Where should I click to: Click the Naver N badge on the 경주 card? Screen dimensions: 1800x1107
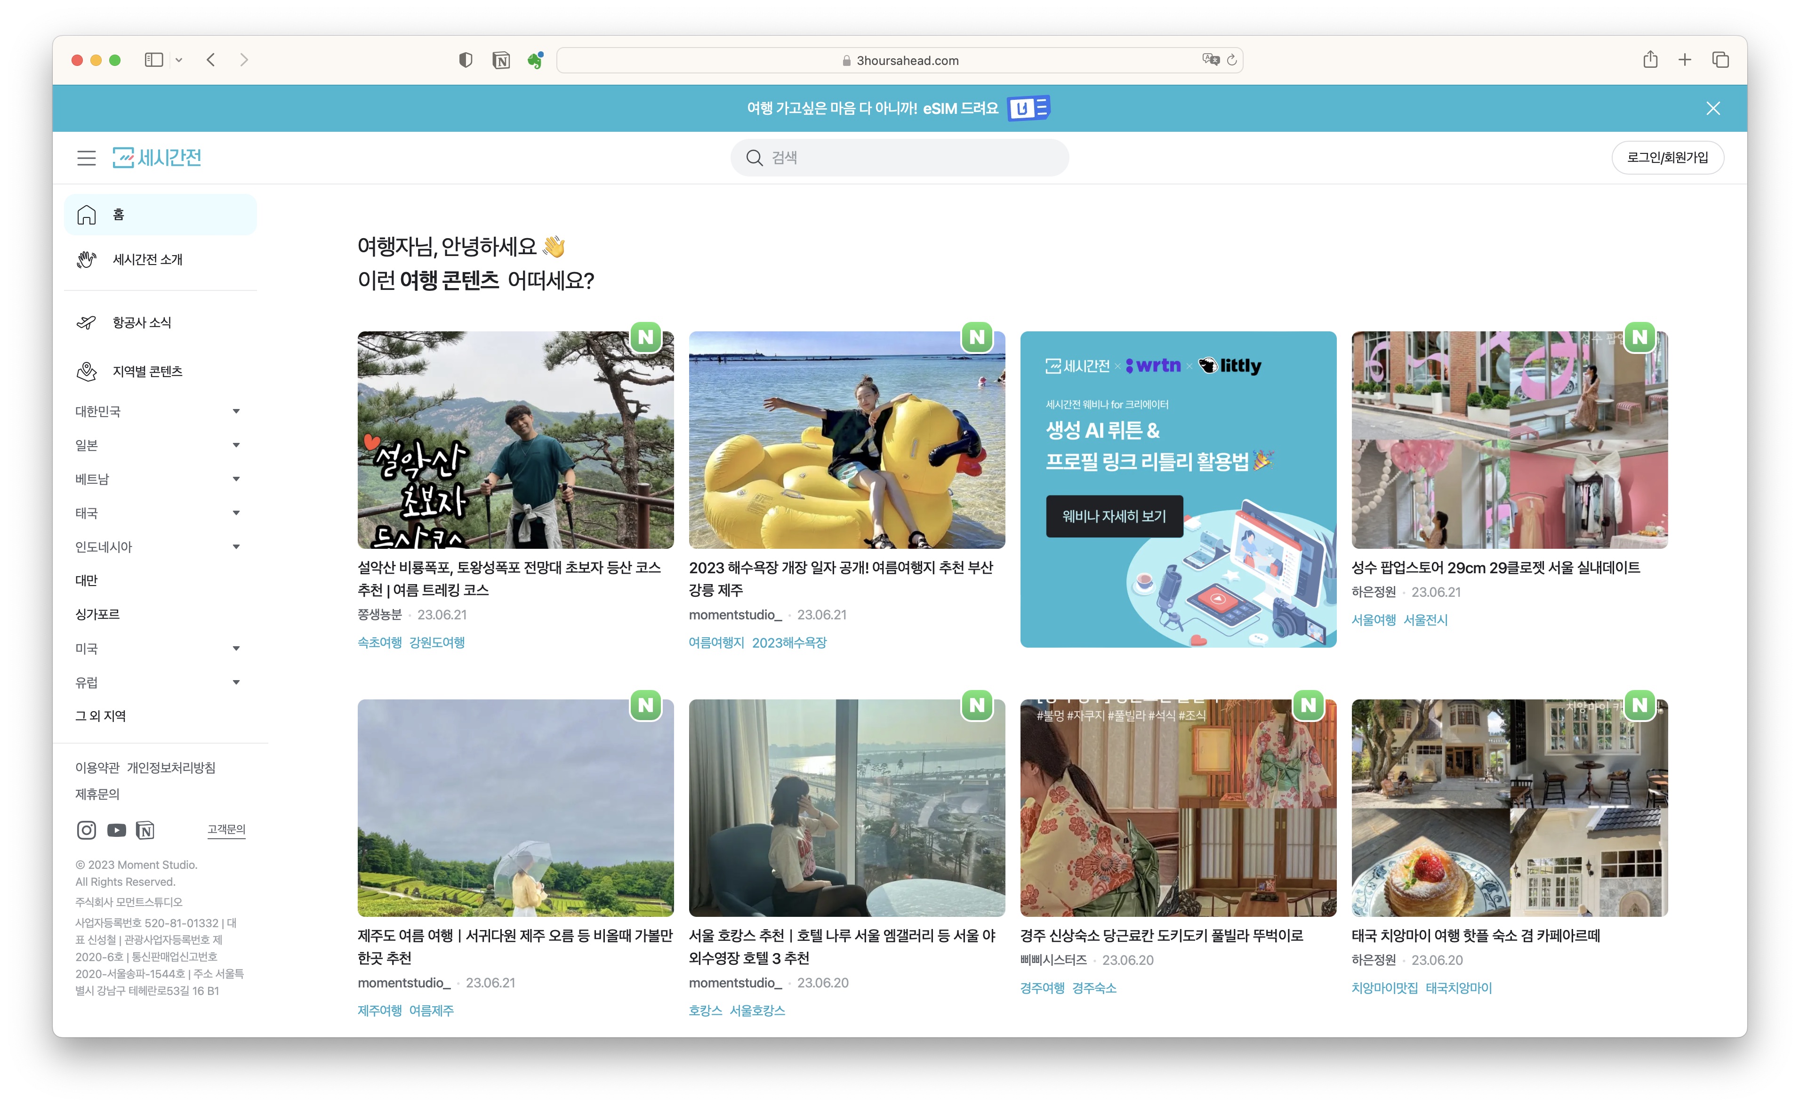(x=1309, y=705)
